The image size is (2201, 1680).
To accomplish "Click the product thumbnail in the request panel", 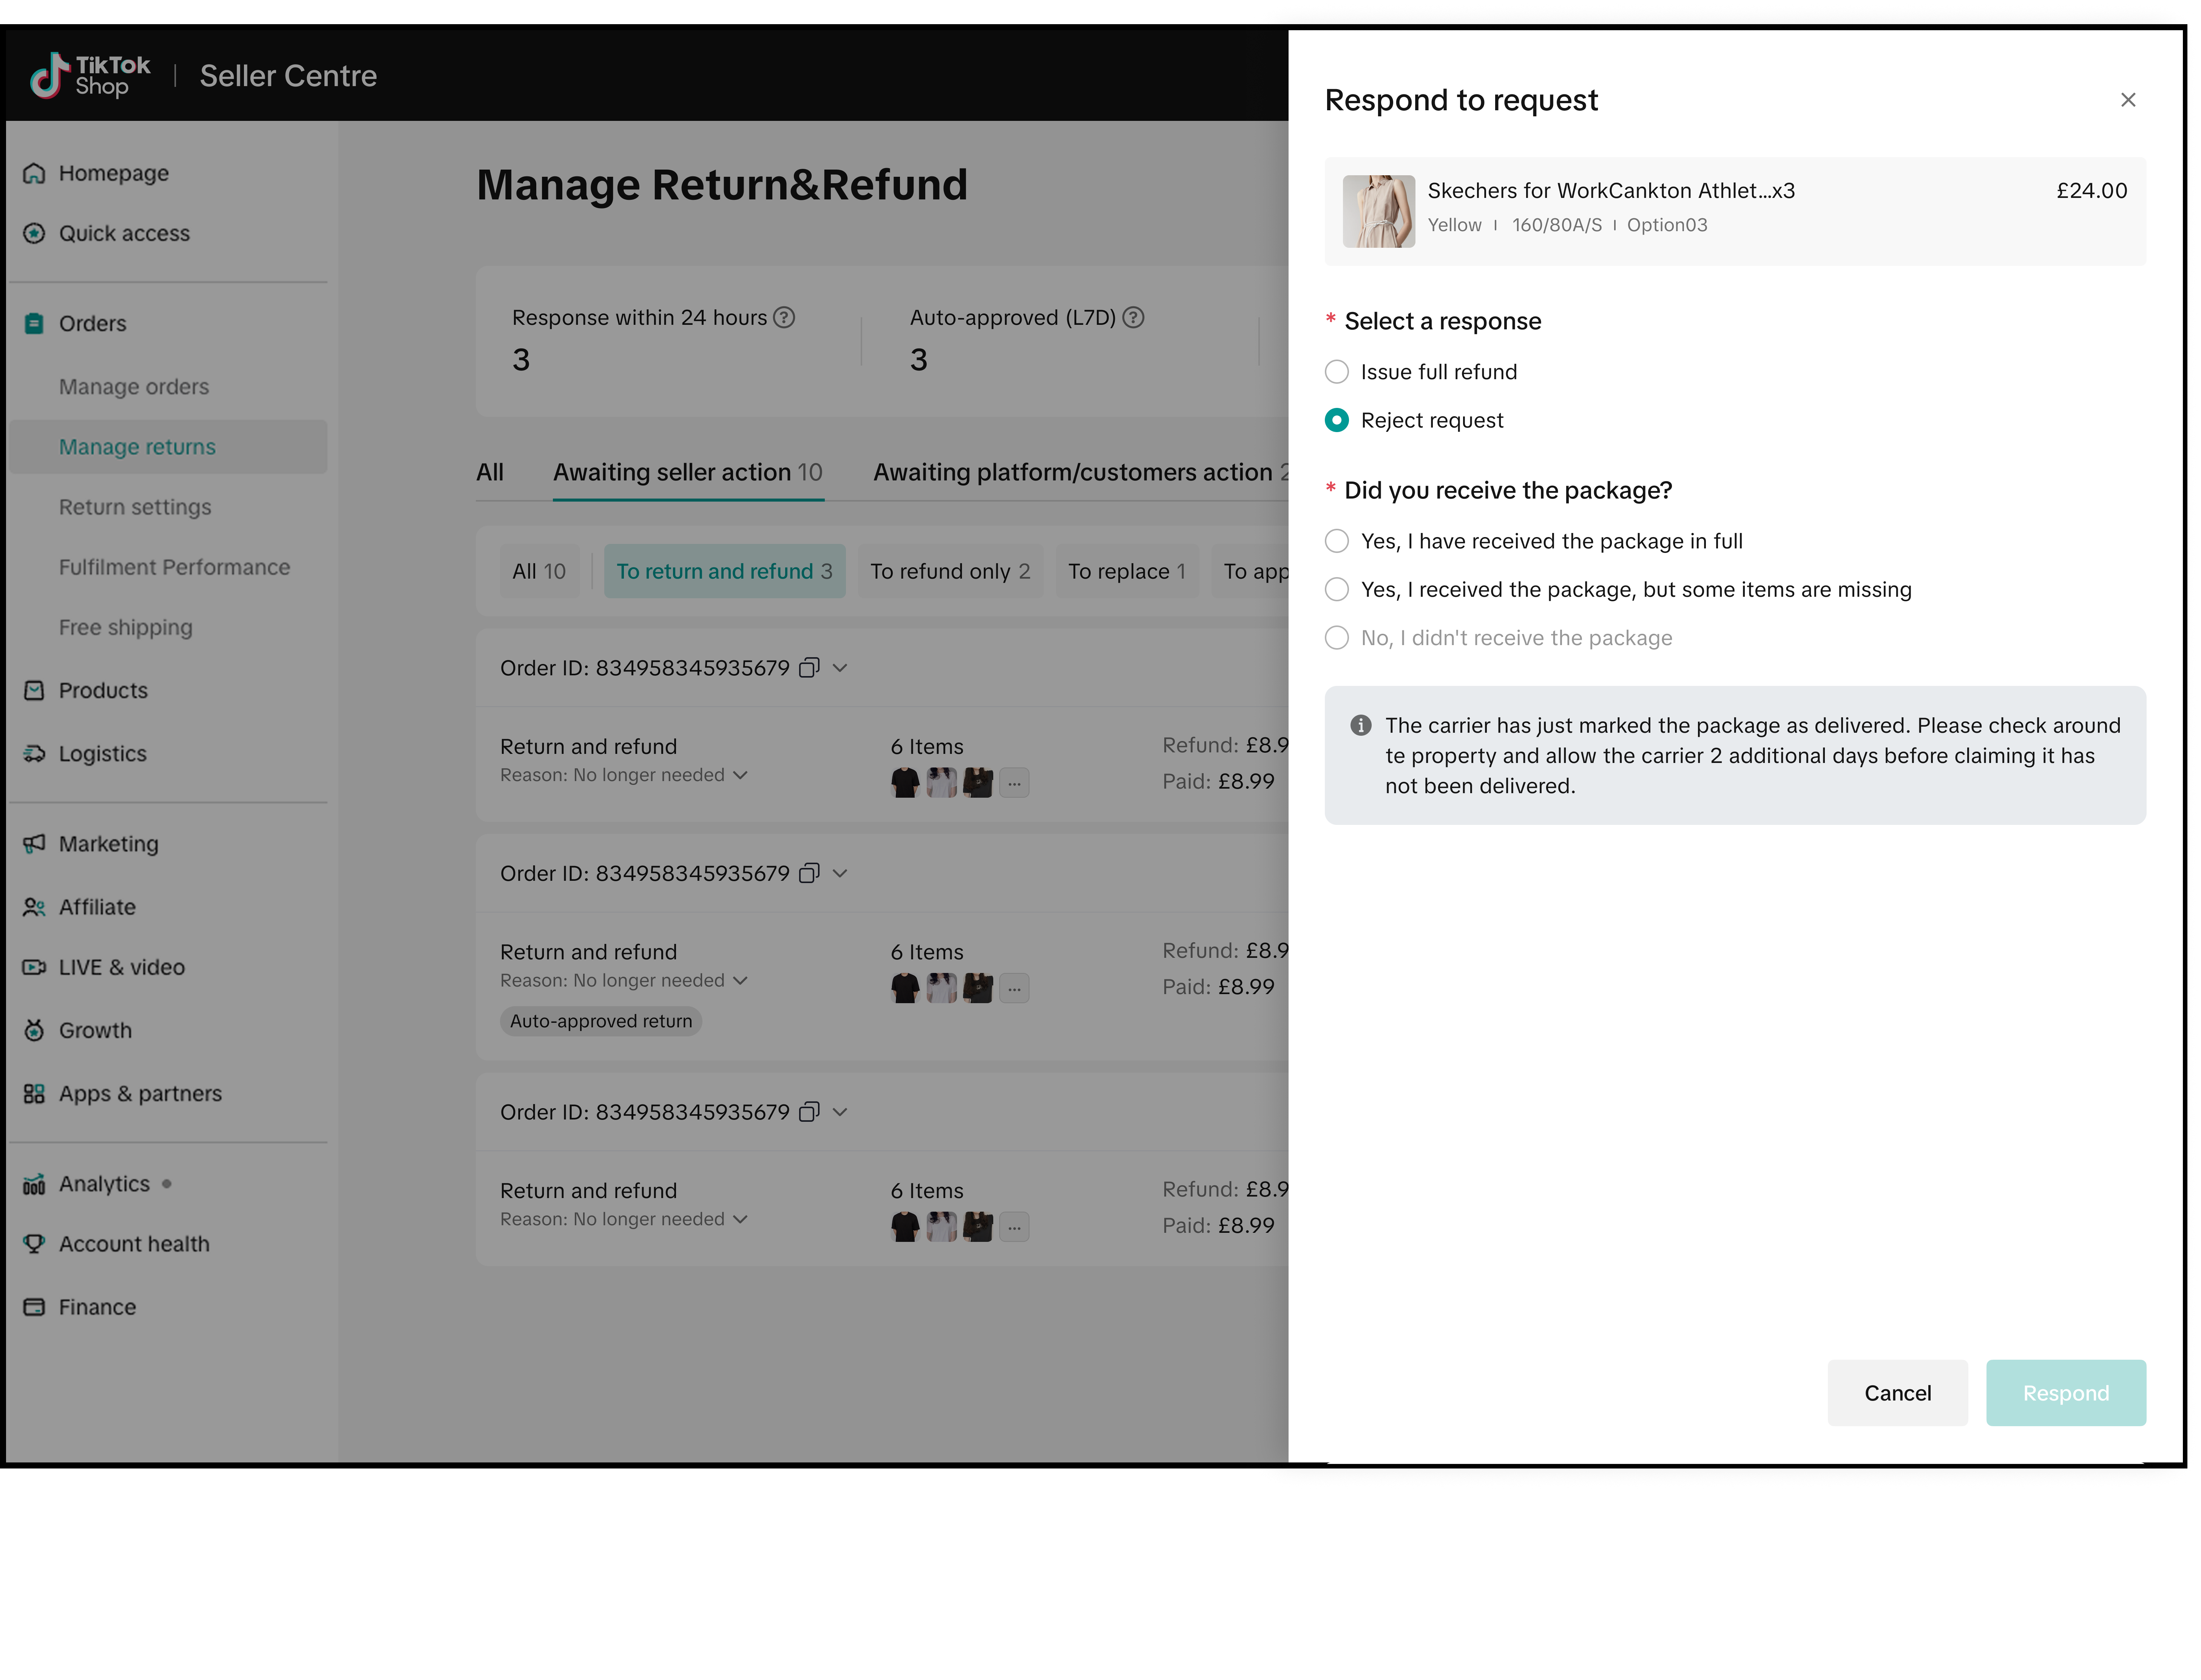I will pos(1379,211).
